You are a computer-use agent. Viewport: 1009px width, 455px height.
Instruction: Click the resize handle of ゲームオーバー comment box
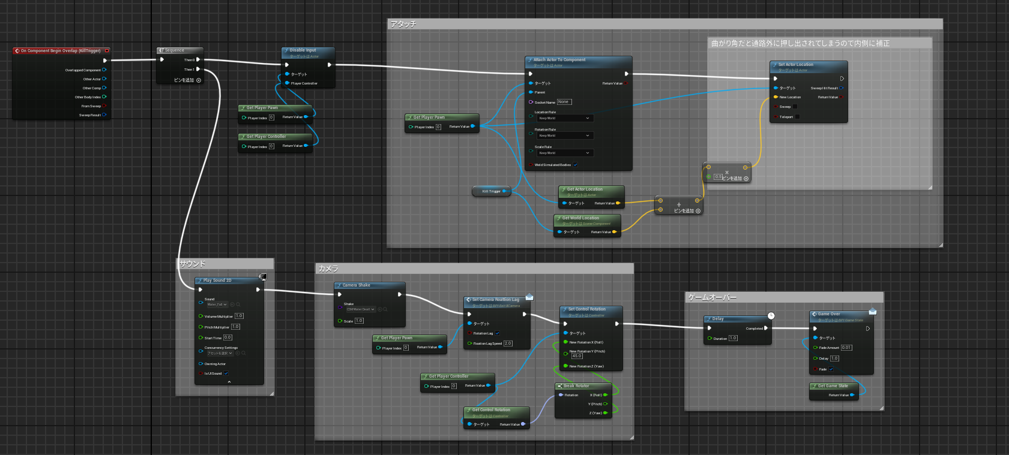(x=881, y=408)
